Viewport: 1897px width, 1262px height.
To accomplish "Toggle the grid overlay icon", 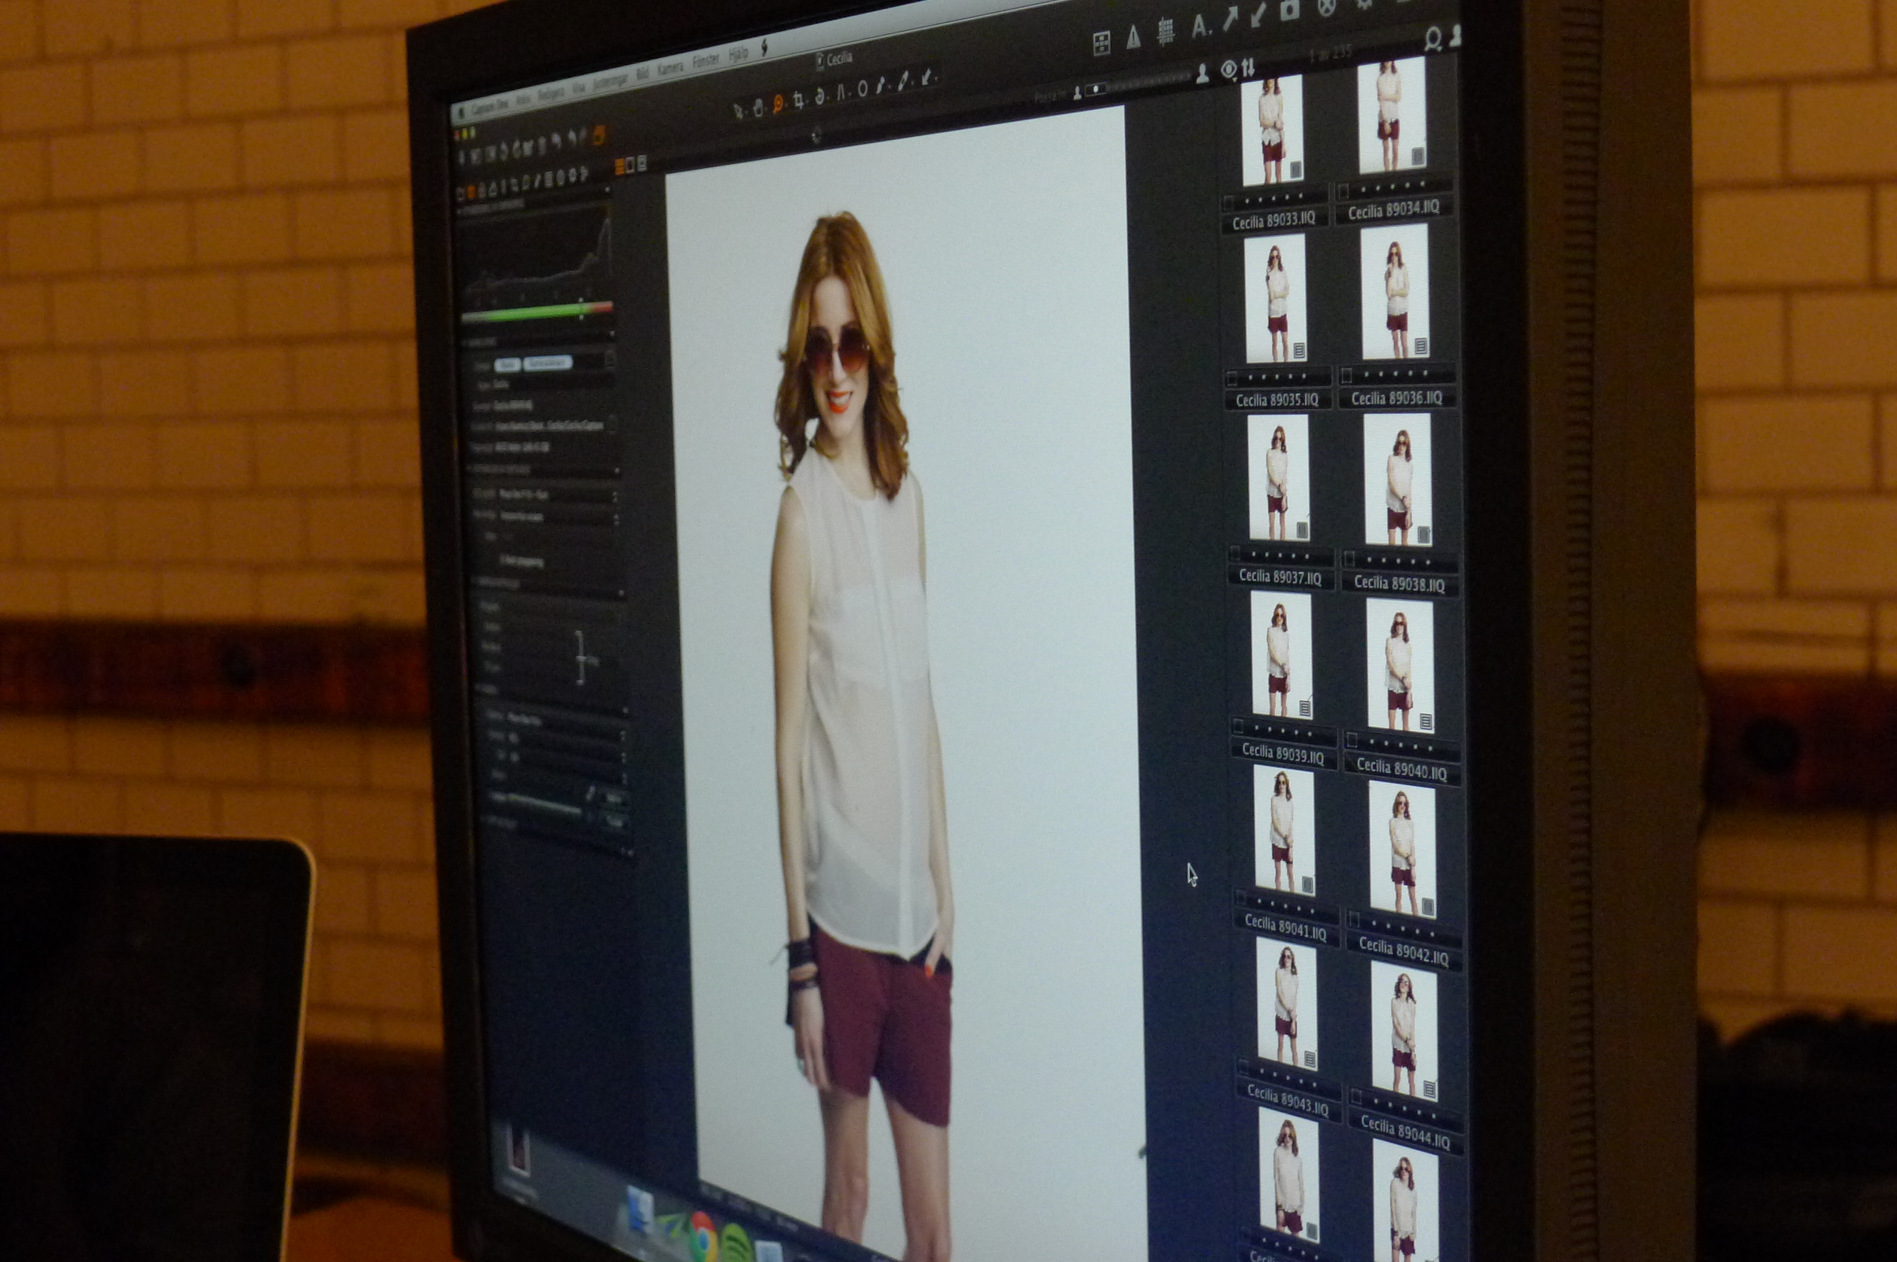I will pos(1167,31).
